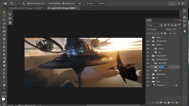Open the Pass Through blend mode dropdown

(155, 29)
